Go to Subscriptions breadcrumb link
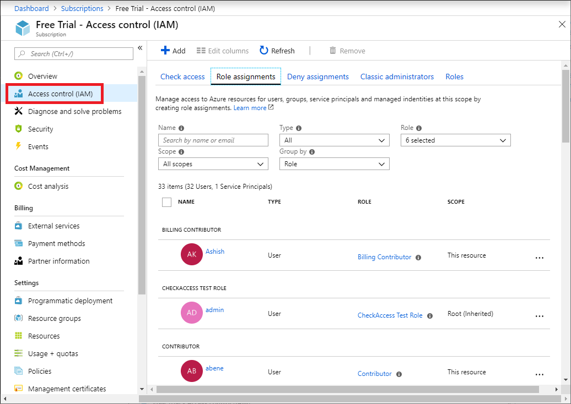Viewport: 571px width, 404px height. coord(82,8)
